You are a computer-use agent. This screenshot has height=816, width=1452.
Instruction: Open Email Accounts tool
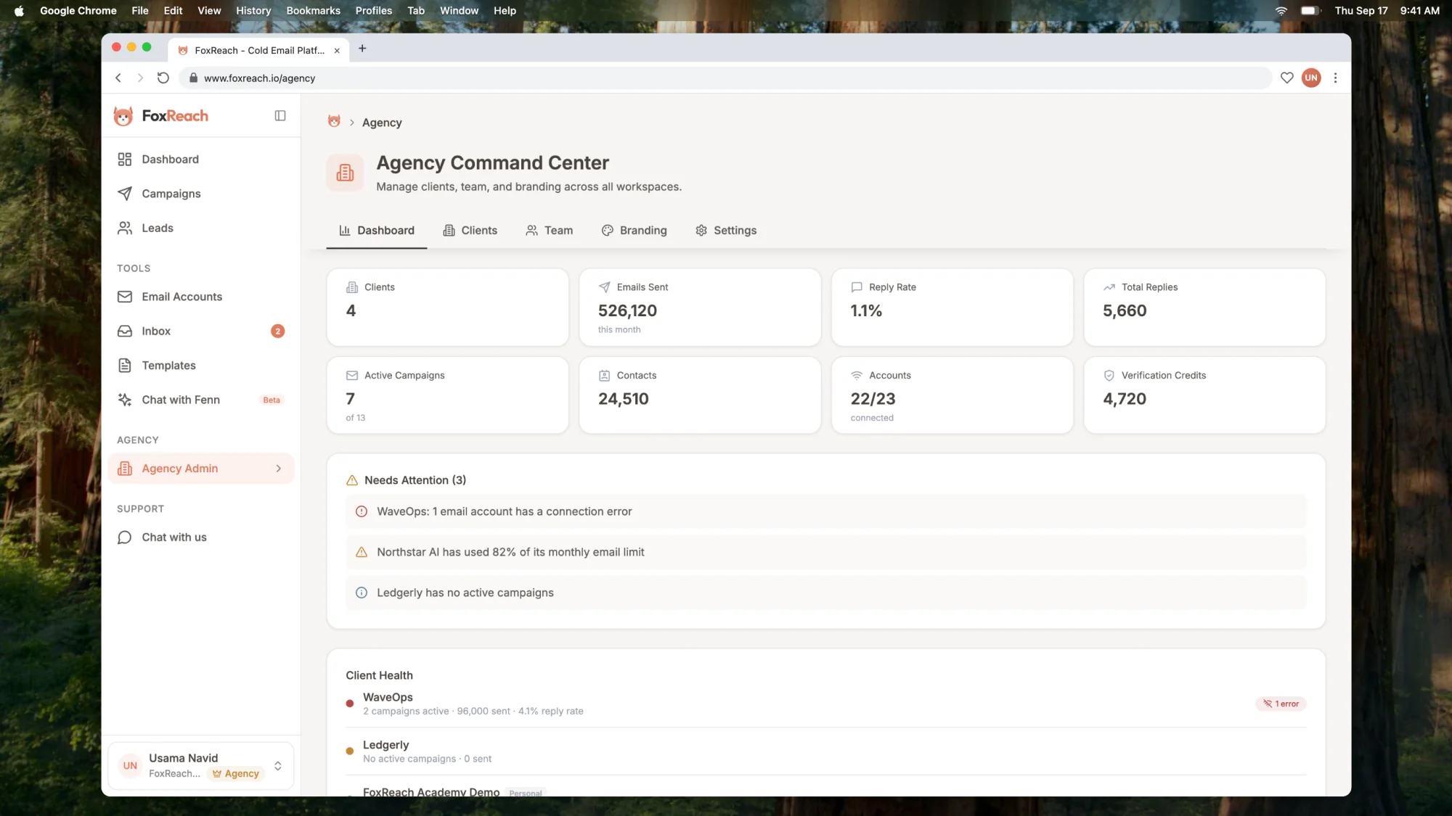pyautogui.click(x=201, y=297)
